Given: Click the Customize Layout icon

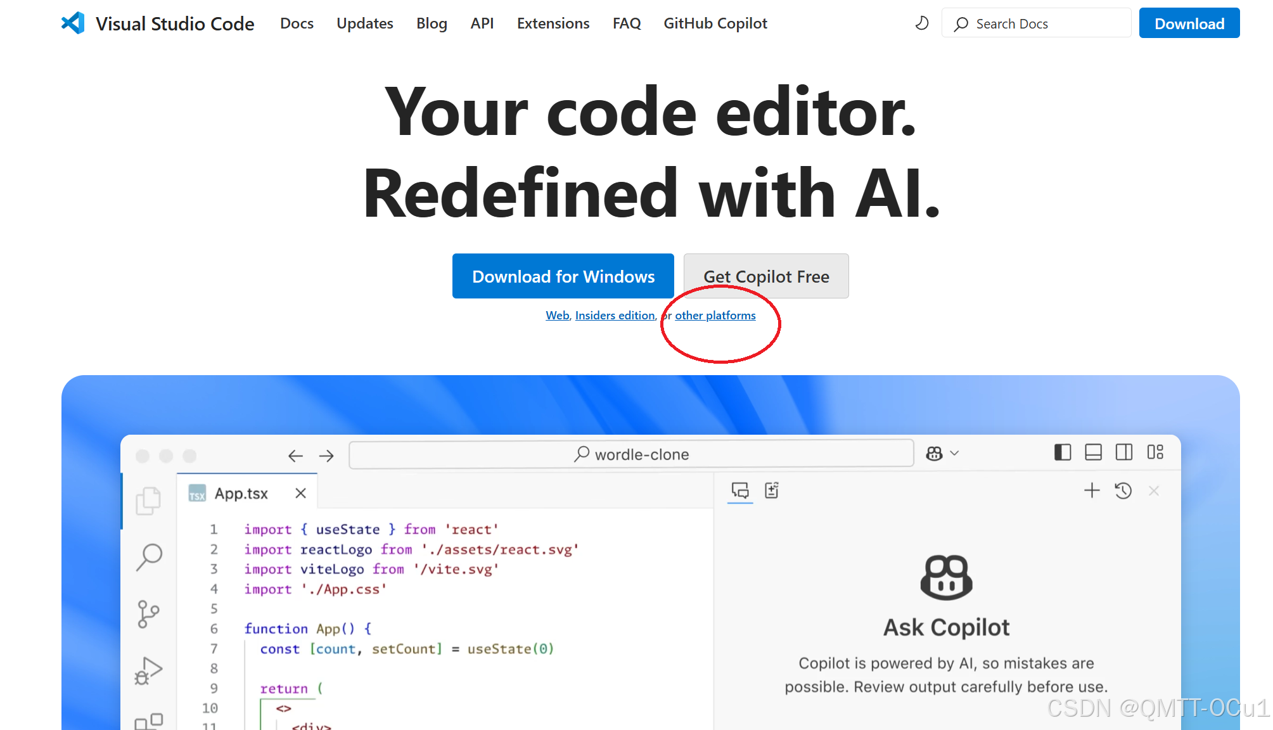Looking at the screenshot, I should click(x=1155, y=452).
